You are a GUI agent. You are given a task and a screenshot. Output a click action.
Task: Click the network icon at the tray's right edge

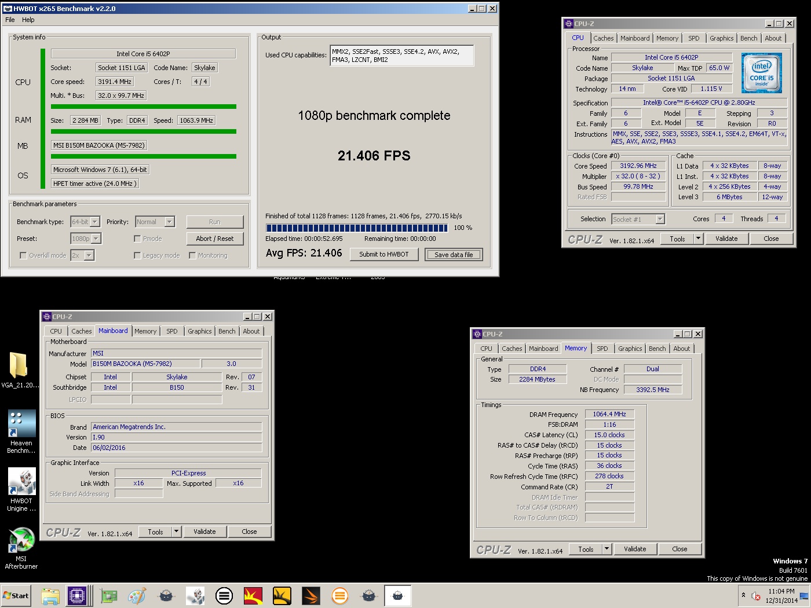coord(804,596)
